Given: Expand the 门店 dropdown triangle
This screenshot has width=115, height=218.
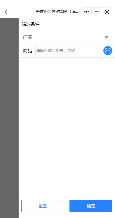Looking at the screenshot, I should [x=106, y=37].
